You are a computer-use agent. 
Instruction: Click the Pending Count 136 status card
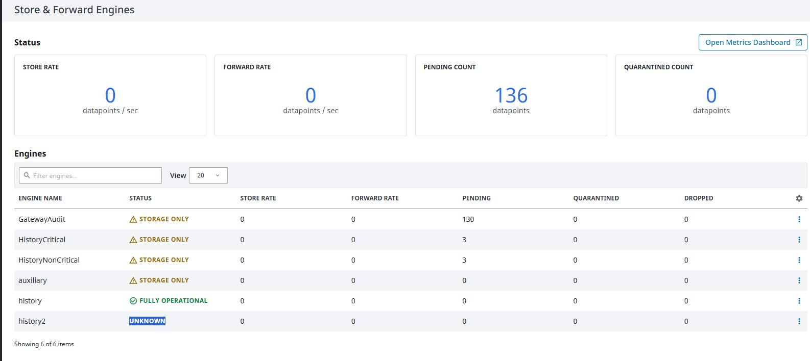point(511,95)
